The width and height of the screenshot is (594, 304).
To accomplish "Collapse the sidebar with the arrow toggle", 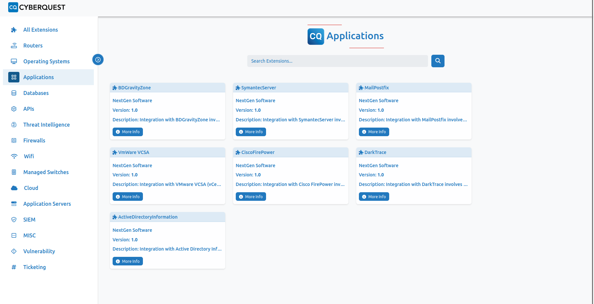I will tap(98, 60).
